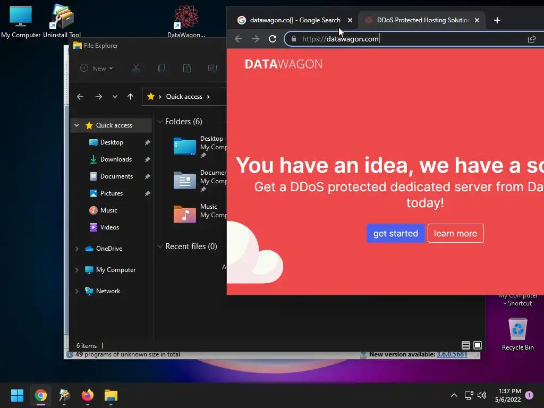Go forward in File Explorer navigation

tap(99, 97)
